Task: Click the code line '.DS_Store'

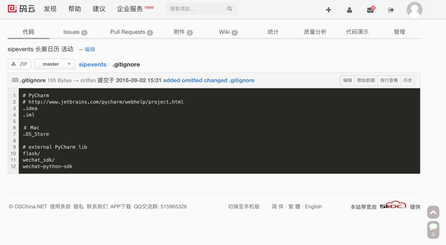Action: point(36,134)
